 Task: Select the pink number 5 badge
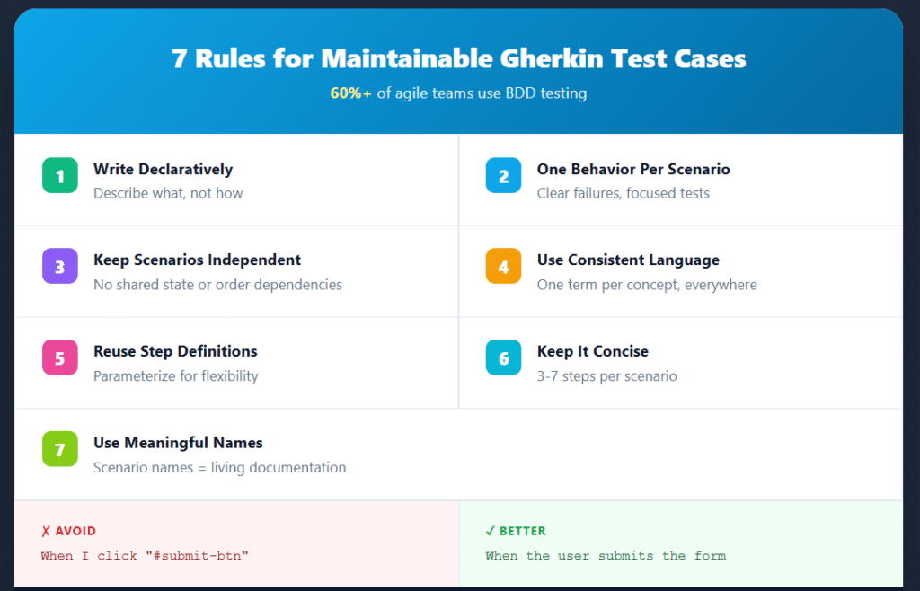(x=60, y=357)
